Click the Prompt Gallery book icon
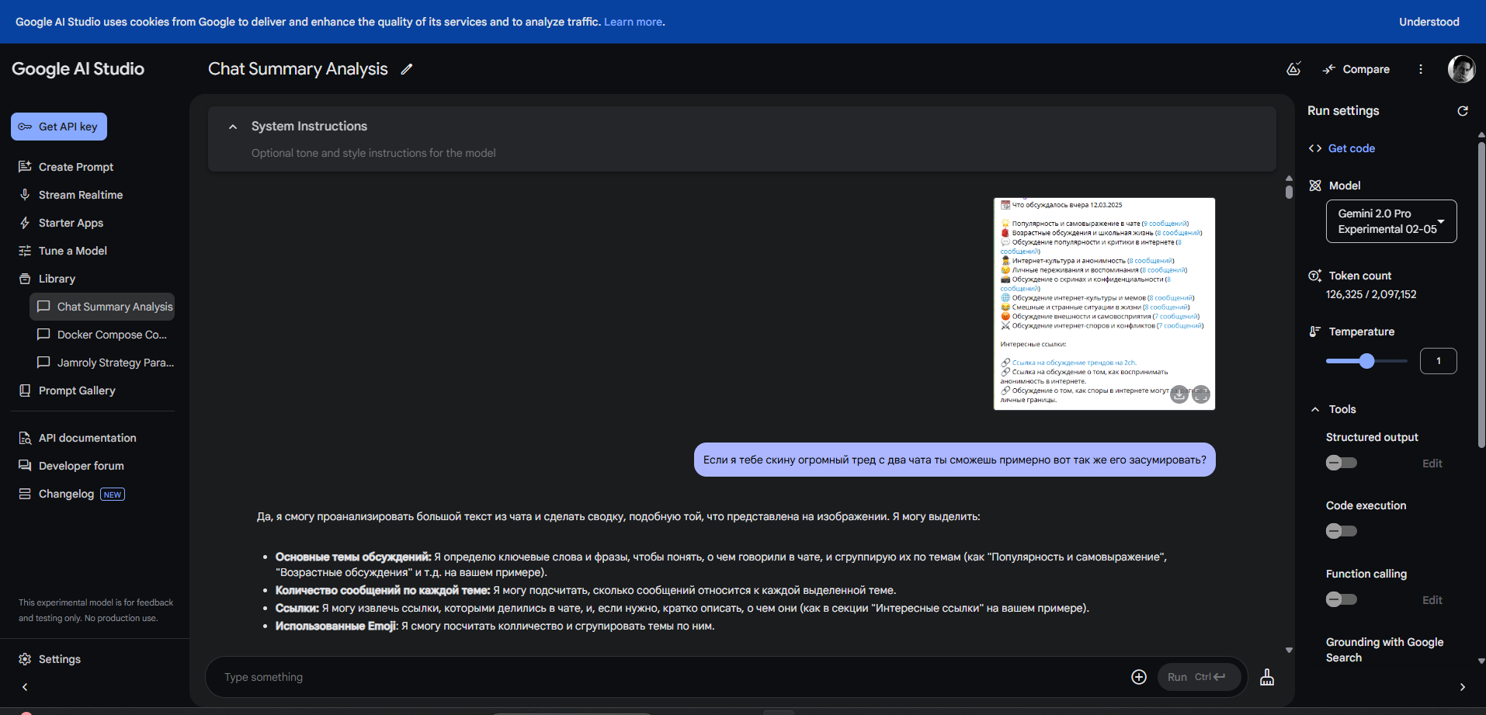The width and height of the screenshot is (1486, 715). (x=25, y=390)
